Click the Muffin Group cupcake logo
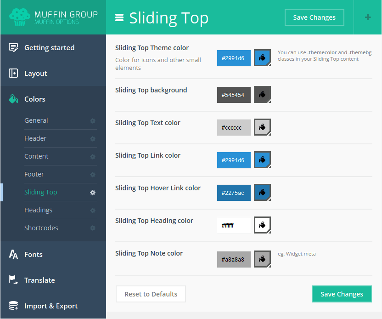The width and height of the screenshot is (382, 319). [x=19, y=17]
